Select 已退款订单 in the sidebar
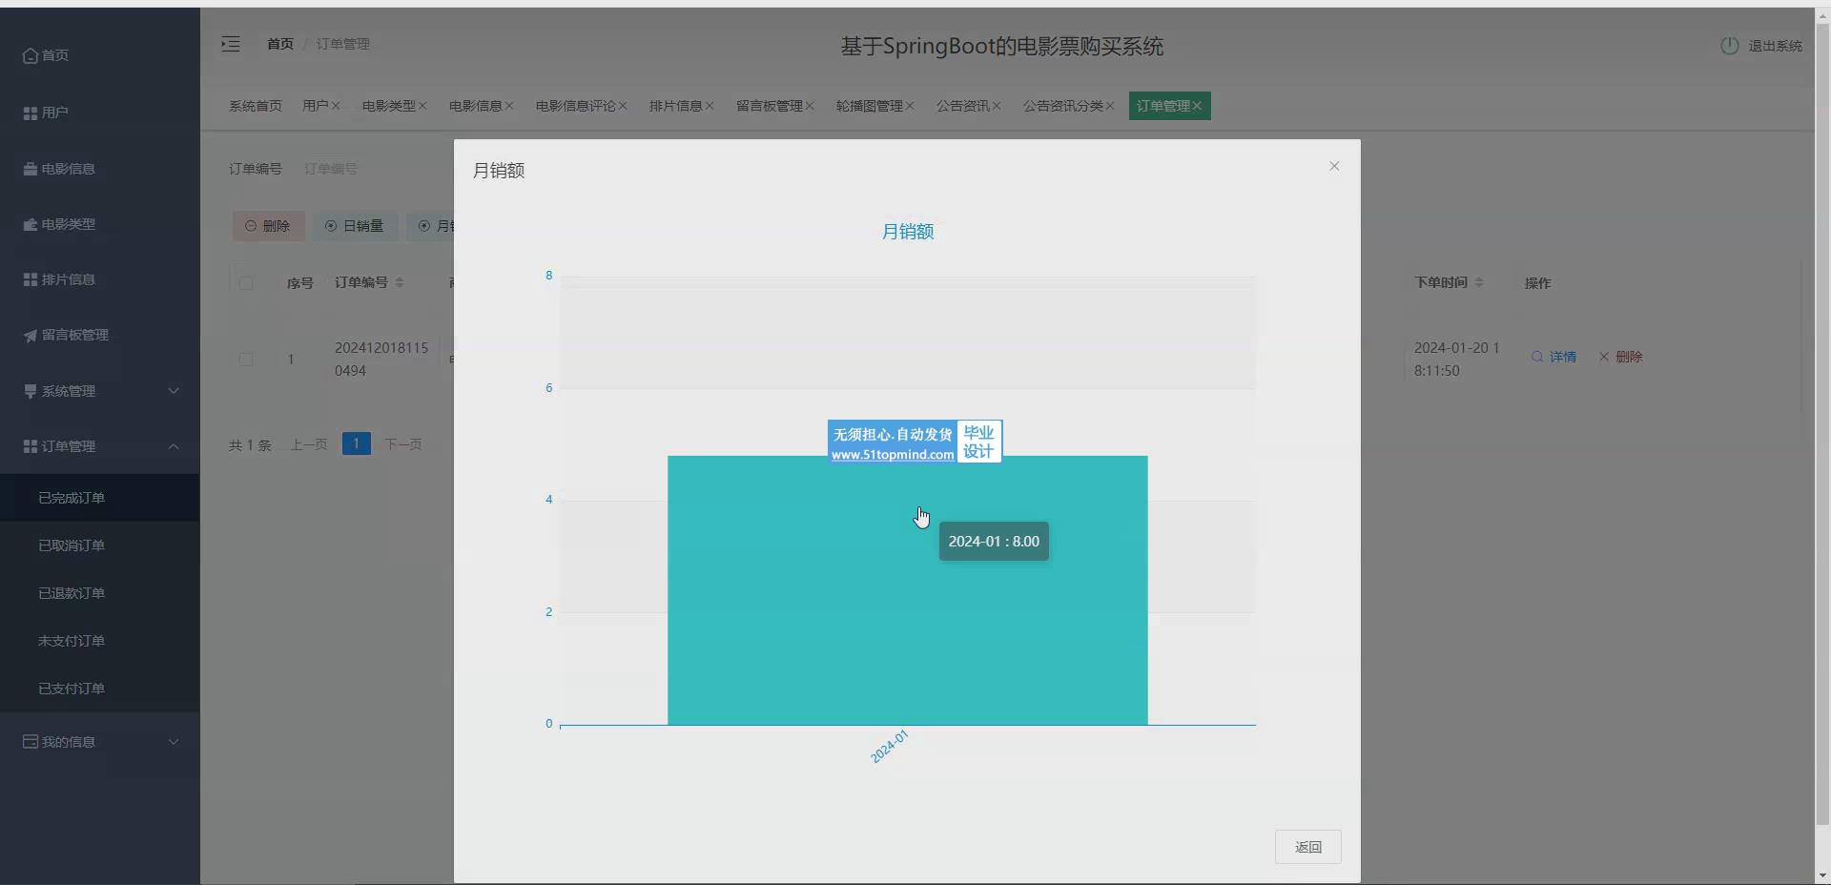The width and height of the screenshot is (1831, 885). click(x=99, y=593)
